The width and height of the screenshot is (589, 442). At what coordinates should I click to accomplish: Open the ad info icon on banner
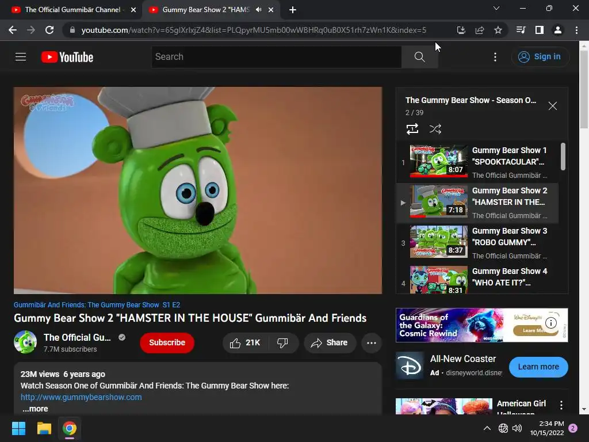[x=550, y=322]
